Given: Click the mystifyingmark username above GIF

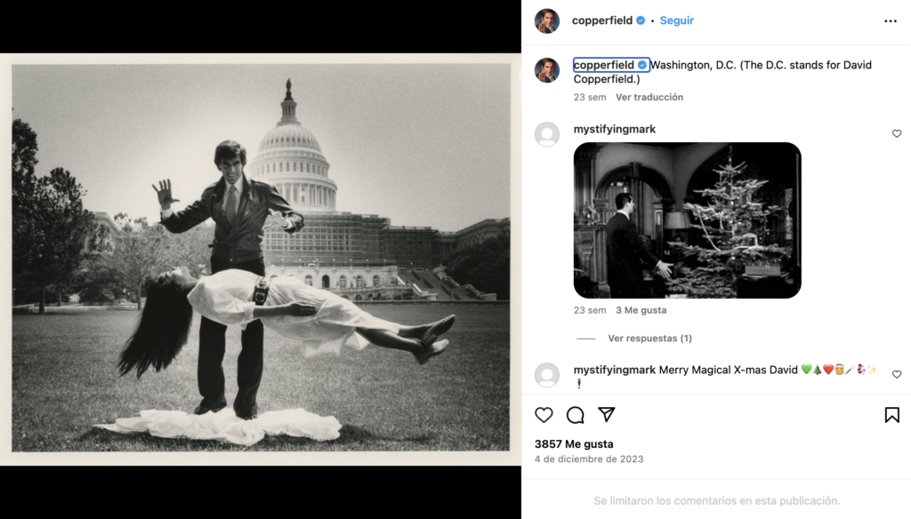Looking at the screenshot, I should coord(615,129).
